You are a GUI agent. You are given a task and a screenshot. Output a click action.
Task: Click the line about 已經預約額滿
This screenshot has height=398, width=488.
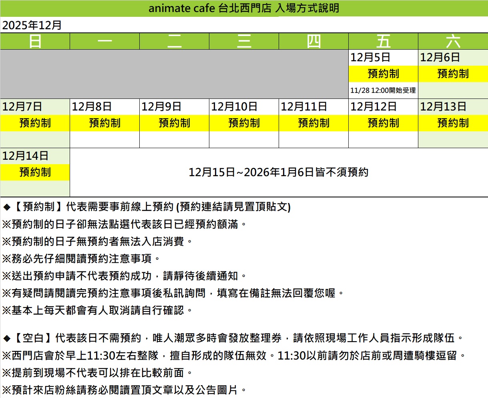point(125,224)
